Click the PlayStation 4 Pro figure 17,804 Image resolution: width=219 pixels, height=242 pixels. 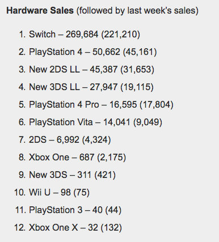click(x=157, y=105)
